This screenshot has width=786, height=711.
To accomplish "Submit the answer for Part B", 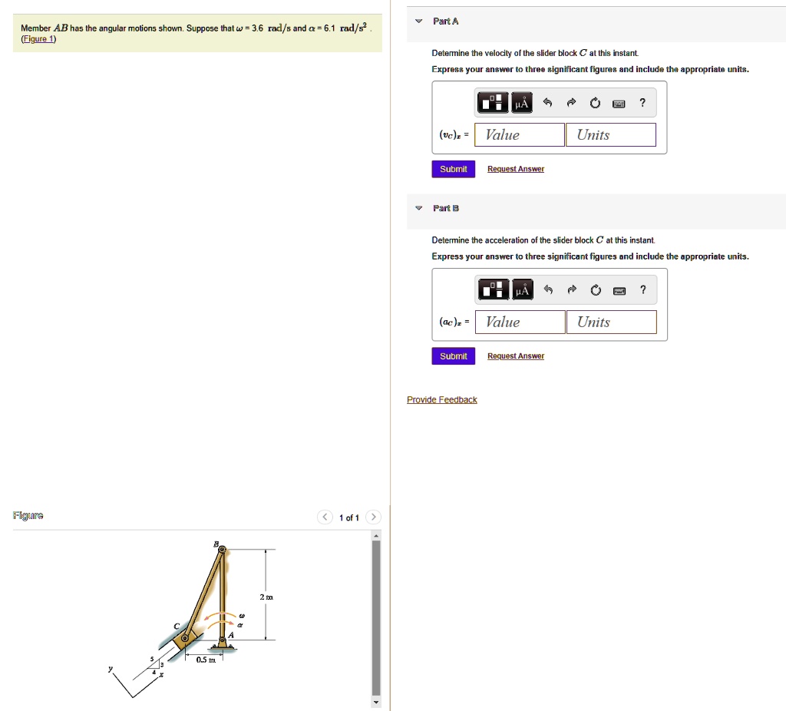I will [x=453, y=356].
